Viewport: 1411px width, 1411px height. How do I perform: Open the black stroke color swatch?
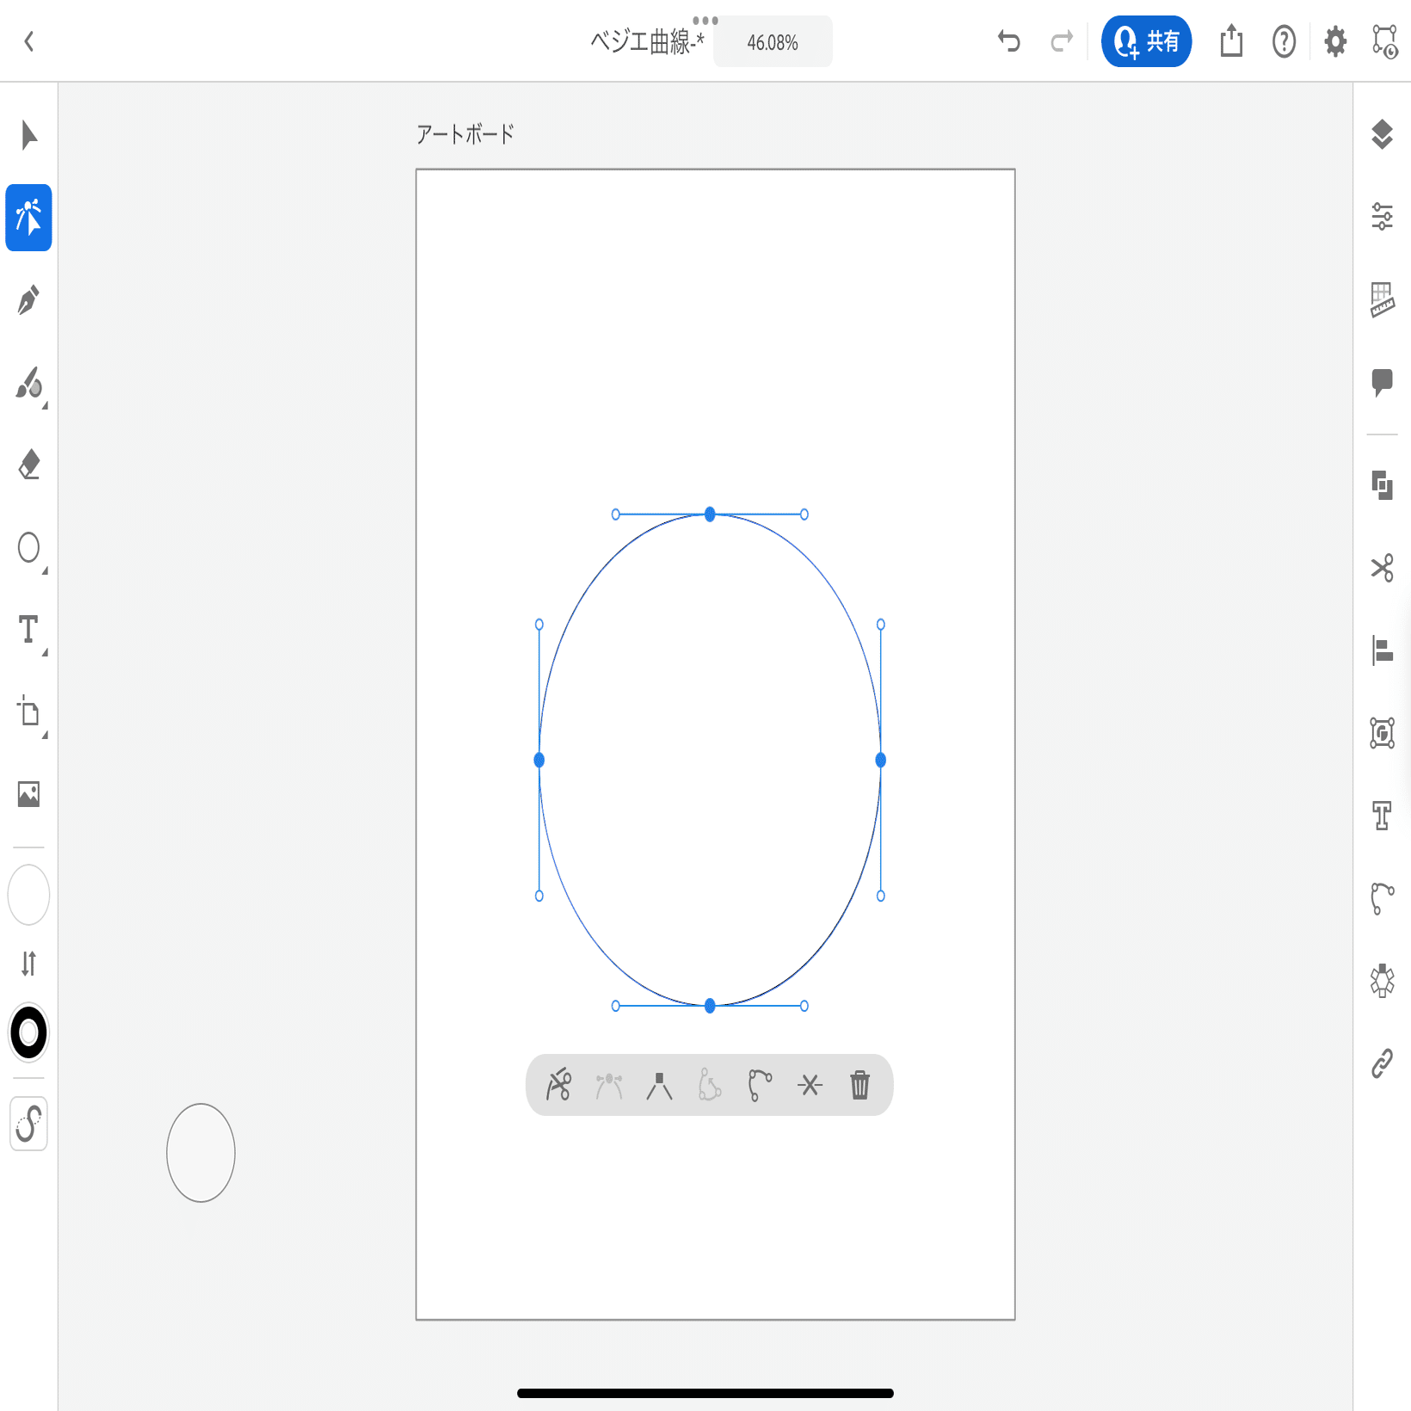click(x=28, y=1032)
